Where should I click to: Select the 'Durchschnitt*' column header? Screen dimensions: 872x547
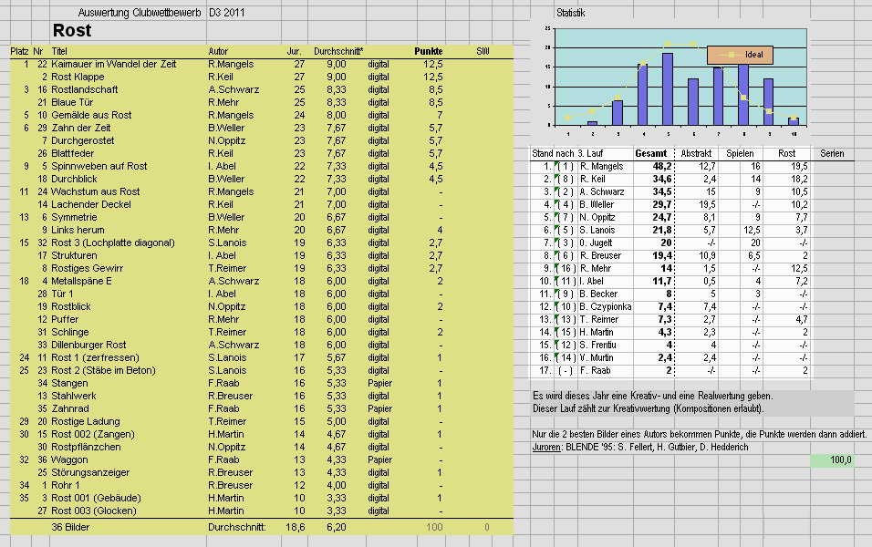pyautogui.click(x=338, y=51)
